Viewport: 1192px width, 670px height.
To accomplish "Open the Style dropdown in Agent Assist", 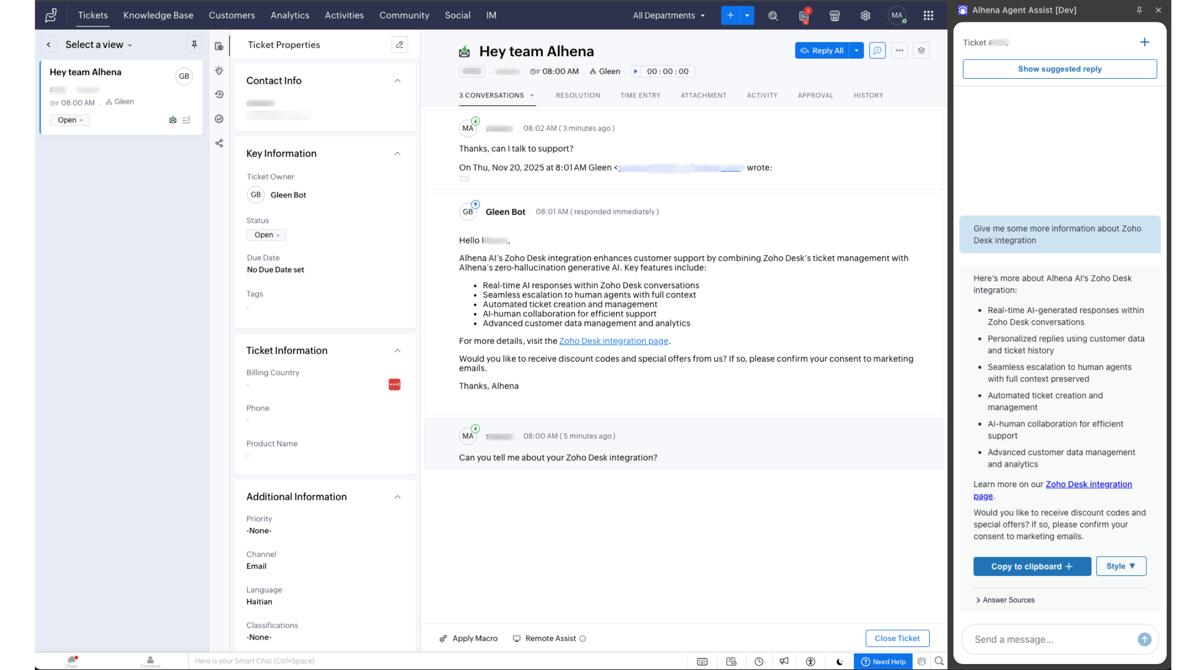I will [x=1121, y=566].
